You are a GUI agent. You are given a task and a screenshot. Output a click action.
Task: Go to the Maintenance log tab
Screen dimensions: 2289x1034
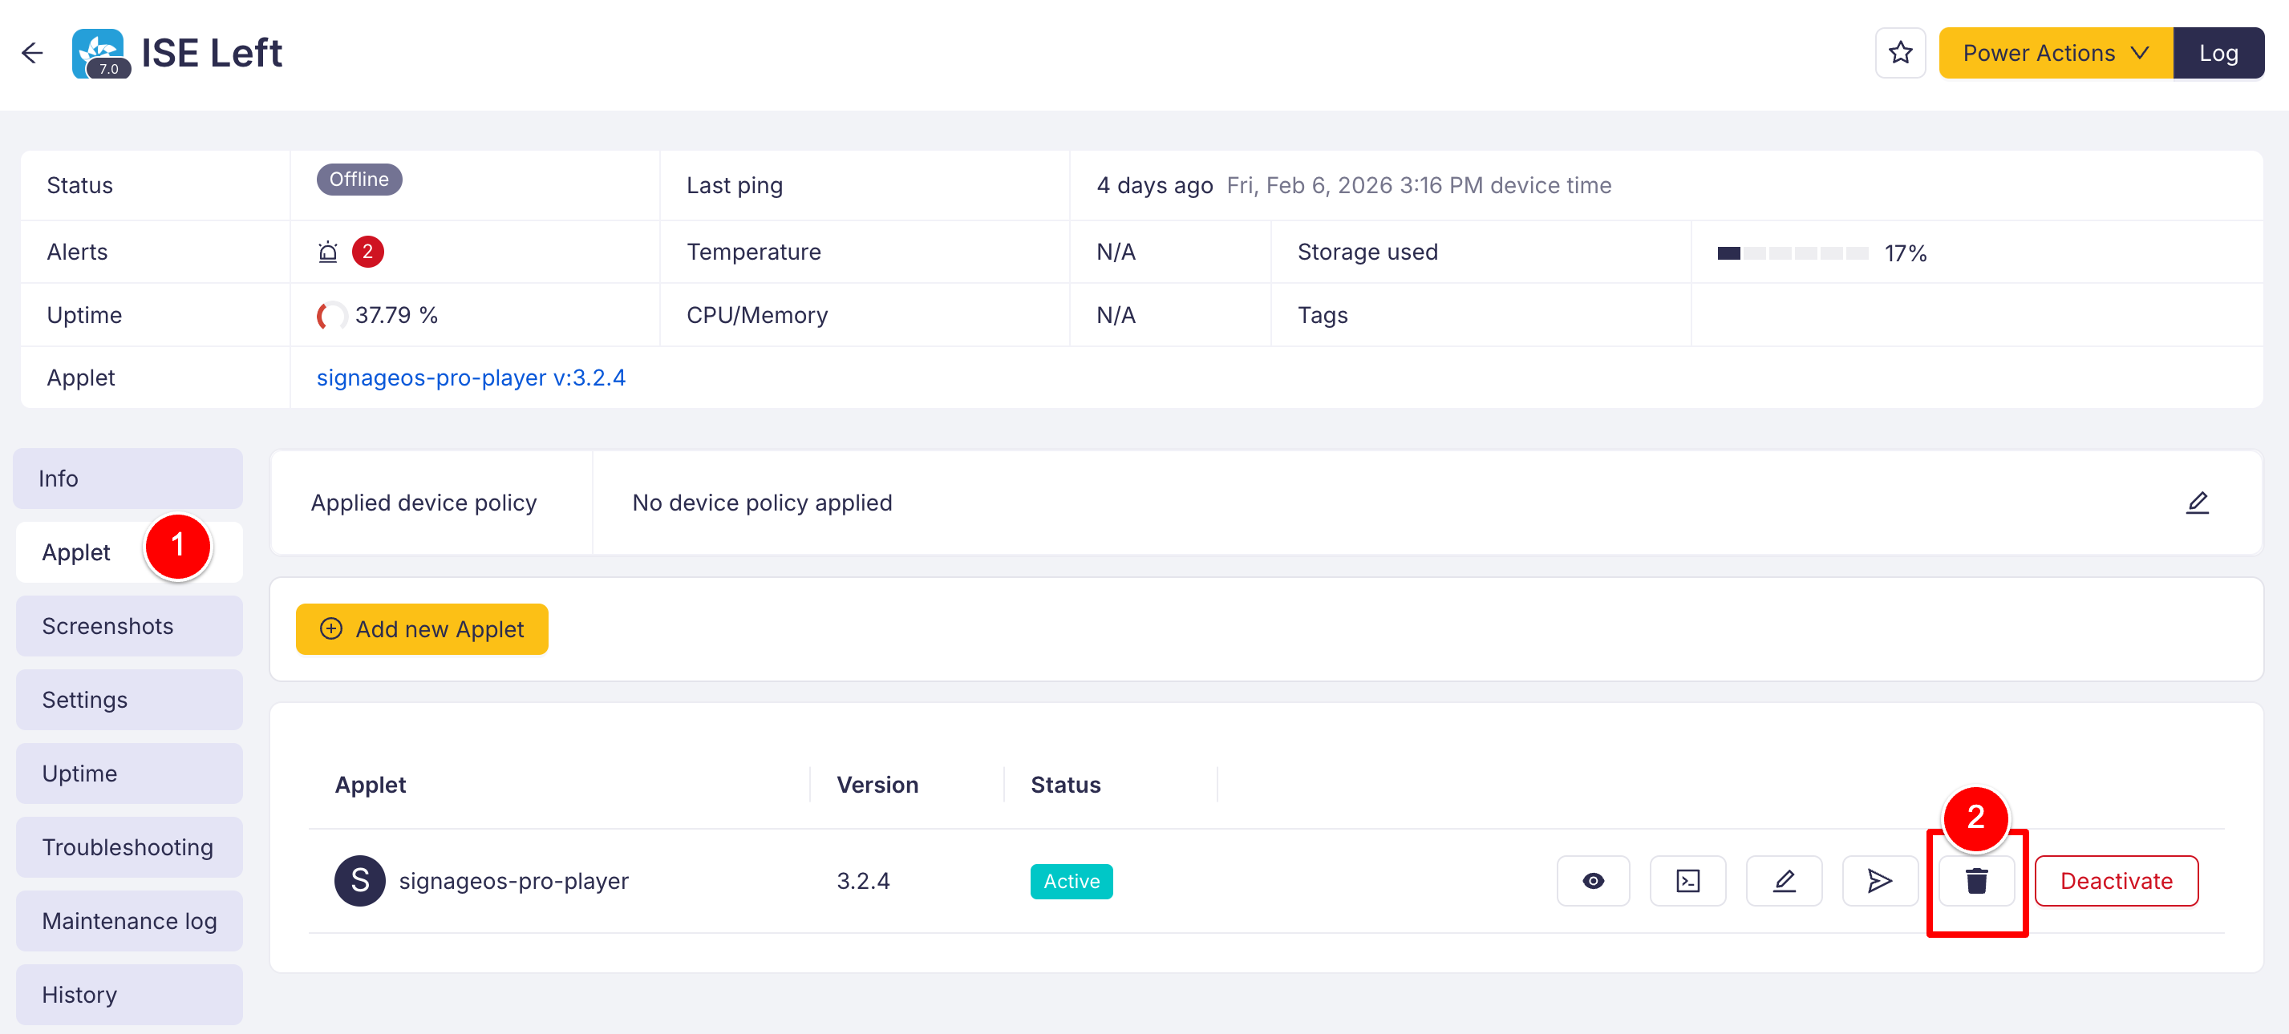[x=129, y=921]
